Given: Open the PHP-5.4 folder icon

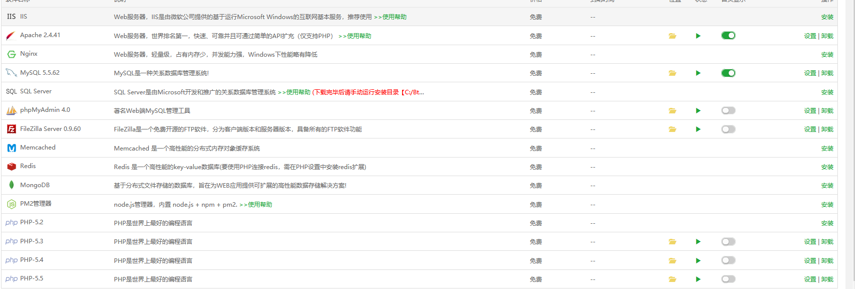Looking at the screenshot, I should 672,260.
